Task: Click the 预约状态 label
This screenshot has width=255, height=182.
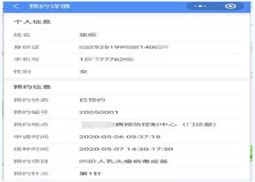Action: point(31,100)
